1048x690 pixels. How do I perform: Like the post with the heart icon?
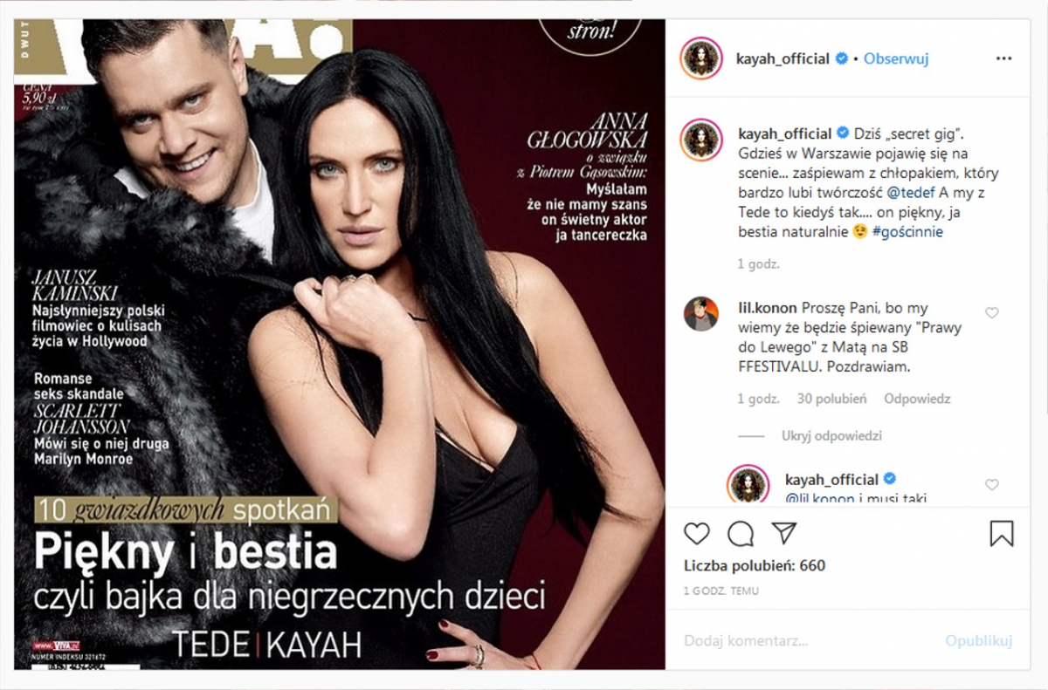pyautogui.click(x=696, y=533)
